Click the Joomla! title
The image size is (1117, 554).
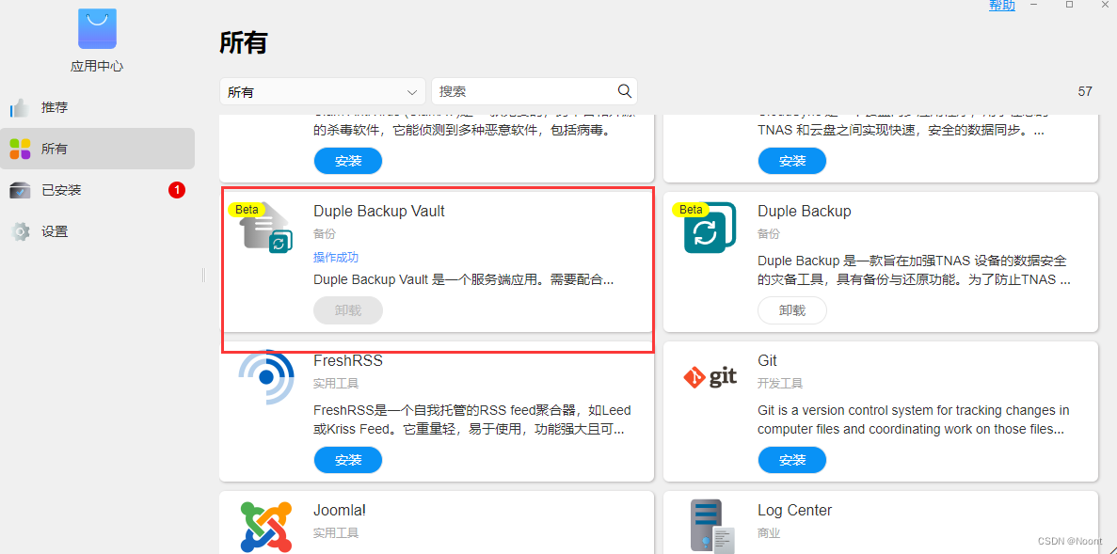point(339,510)
